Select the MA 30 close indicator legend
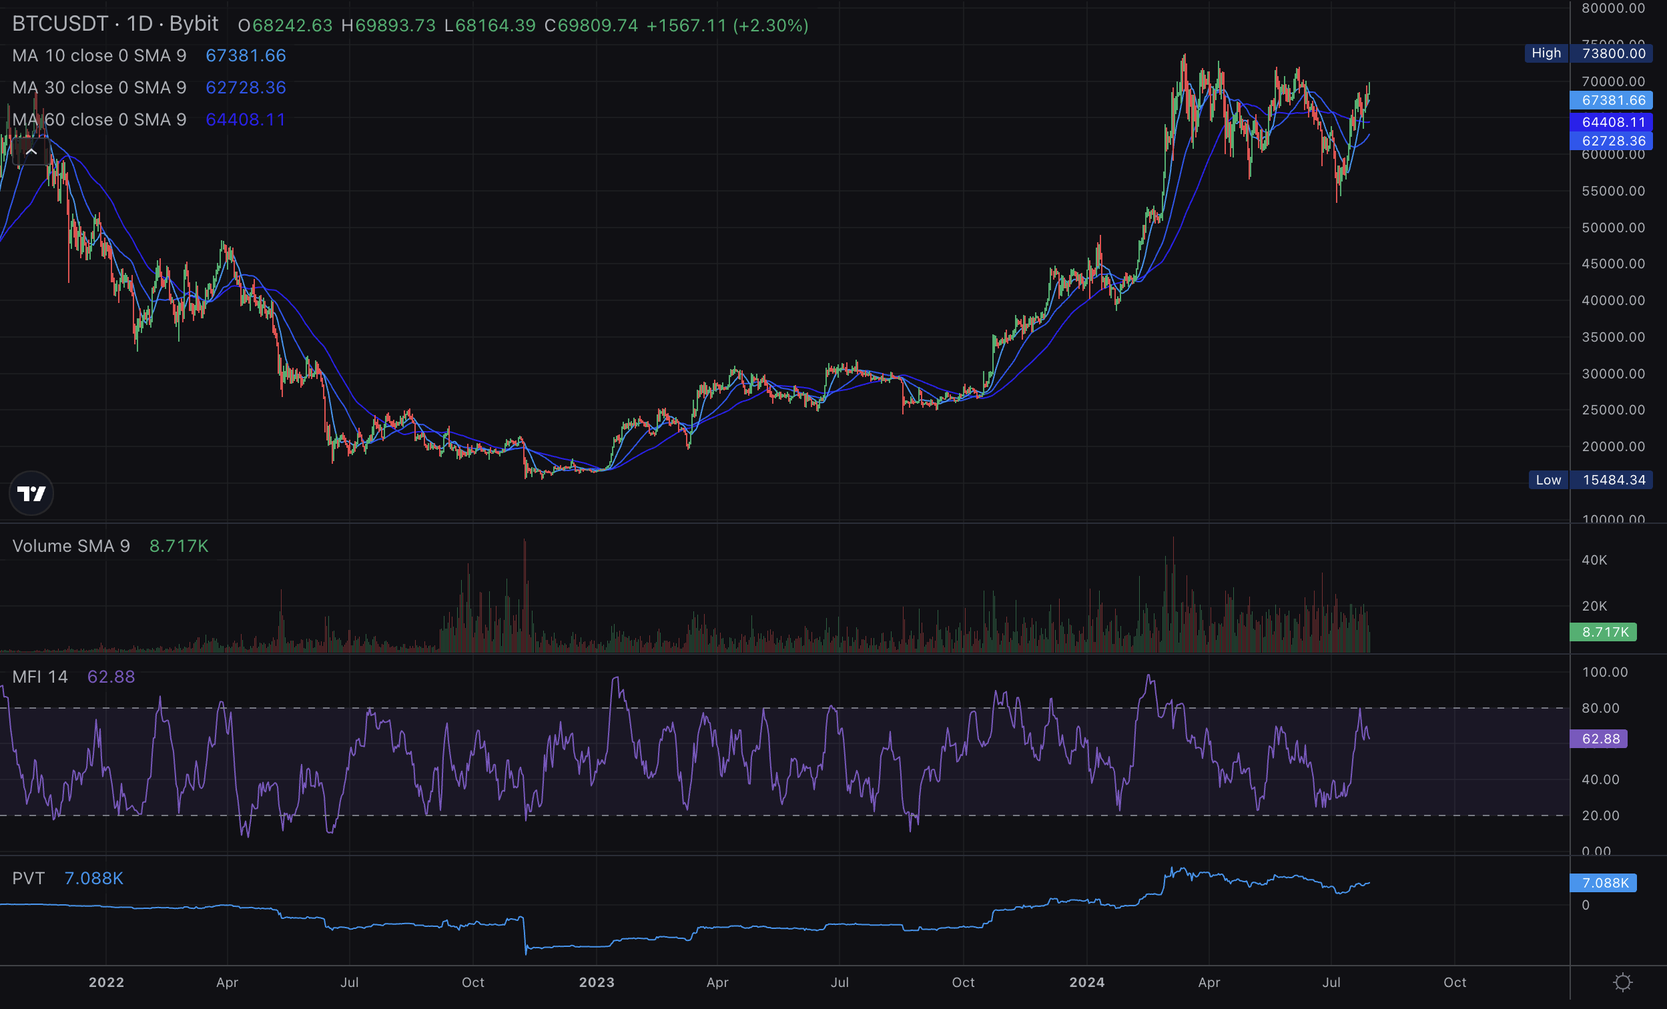This screenshot has height=1009, width=1667. click(x=99, y=87)
